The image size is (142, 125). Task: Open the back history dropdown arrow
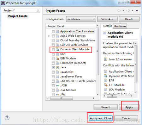click(123, 10)
